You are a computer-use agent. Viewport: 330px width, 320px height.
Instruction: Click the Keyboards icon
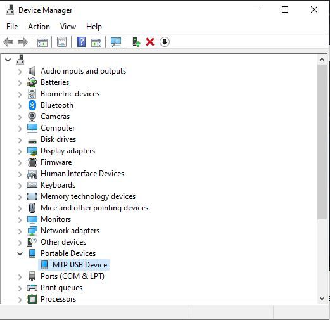click(32, 185)
